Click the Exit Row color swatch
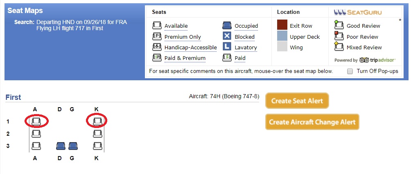 coord(282,25)
